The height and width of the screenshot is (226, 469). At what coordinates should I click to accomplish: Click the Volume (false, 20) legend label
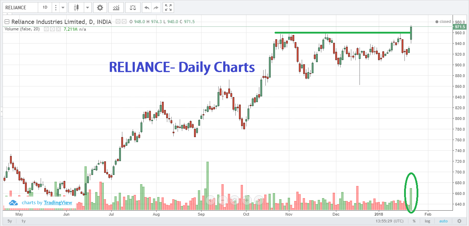(22, 29)
